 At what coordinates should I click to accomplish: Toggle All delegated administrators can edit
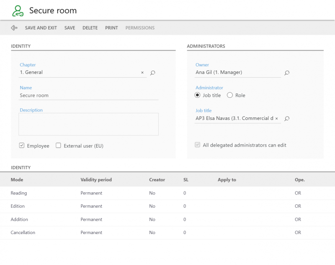coord(197,145)
